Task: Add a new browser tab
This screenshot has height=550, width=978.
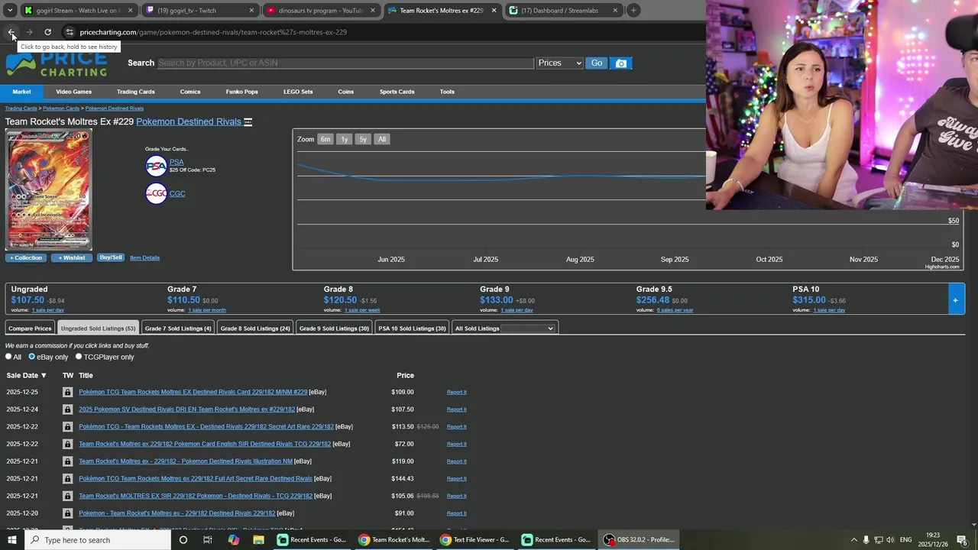Action: coord(633,11)
